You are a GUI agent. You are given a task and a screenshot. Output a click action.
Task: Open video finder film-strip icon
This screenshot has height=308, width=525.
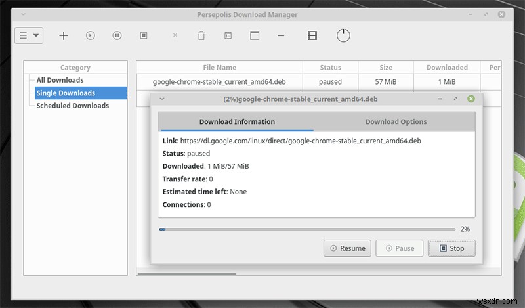click(312, 35)
